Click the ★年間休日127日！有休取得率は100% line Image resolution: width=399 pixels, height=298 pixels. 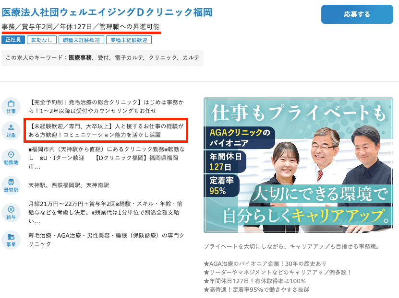[x=255, y=281]
